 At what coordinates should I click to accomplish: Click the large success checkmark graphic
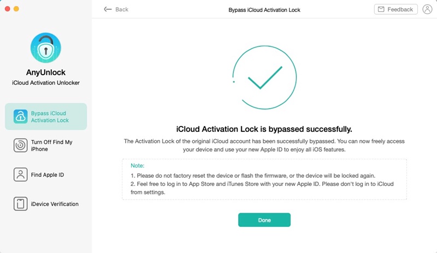tap(264, 77)
